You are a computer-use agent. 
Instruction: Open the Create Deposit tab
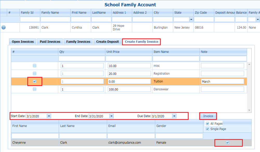[107, 42]
